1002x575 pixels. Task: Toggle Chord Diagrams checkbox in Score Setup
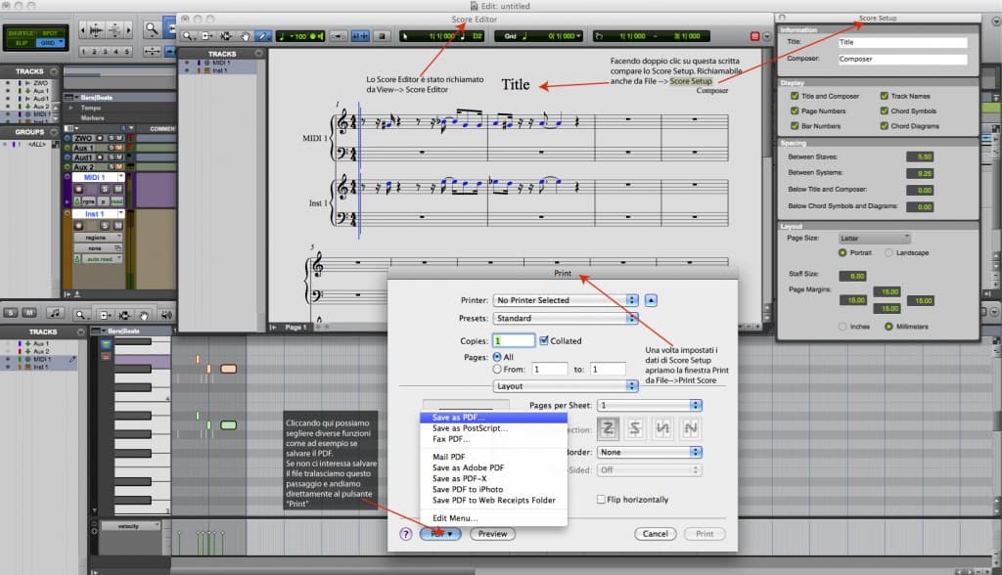click(885, 126)
